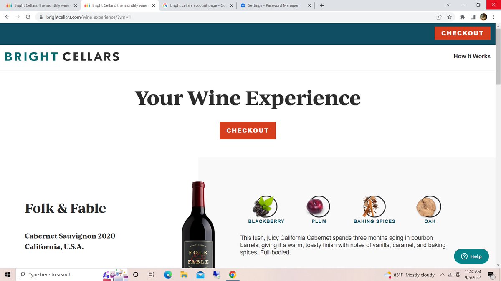Click the Blackberry flavor icon
This screenshot has width=501, height=281.
[x=266, y=206]
